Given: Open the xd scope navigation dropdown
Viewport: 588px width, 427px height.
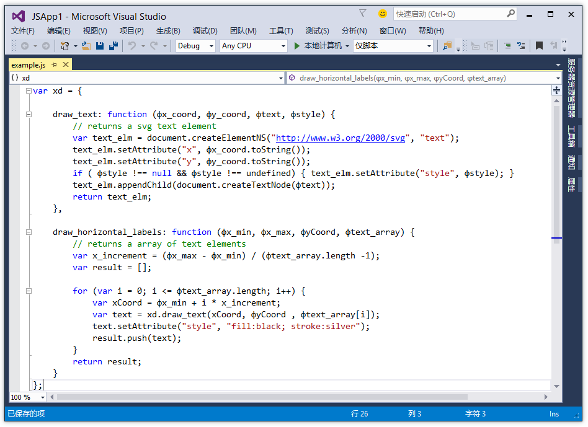Looking at the screenshot, I should [x=146, y=78].
